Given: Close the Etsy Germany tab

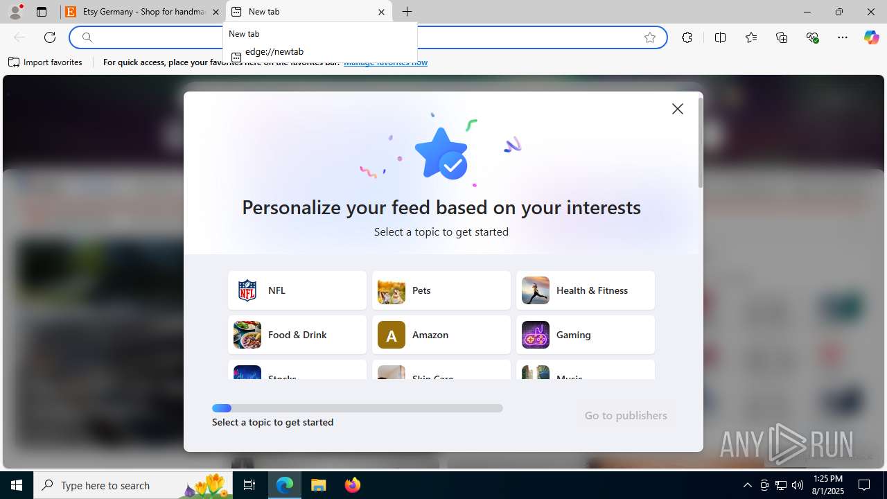Looking at the screenshot, I should (x=216, y=12).
